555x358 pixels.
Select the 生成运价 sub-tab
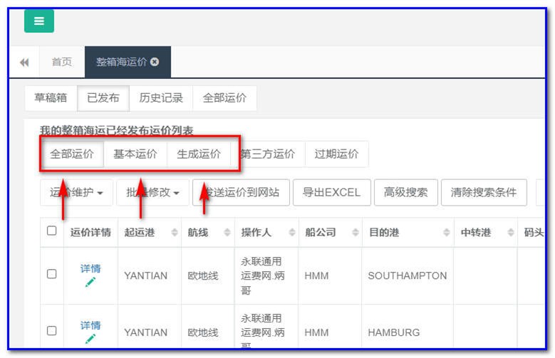point(199,154)
